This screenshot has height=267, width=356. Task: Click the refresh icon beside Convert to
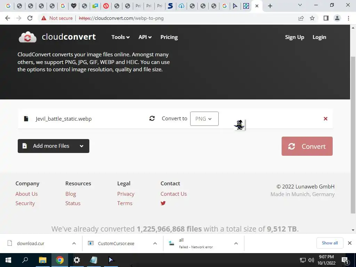point(152,118)
